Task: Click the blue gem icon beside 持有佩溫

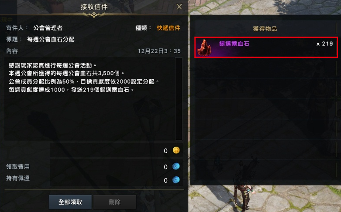Action: [x=176, y=180]
